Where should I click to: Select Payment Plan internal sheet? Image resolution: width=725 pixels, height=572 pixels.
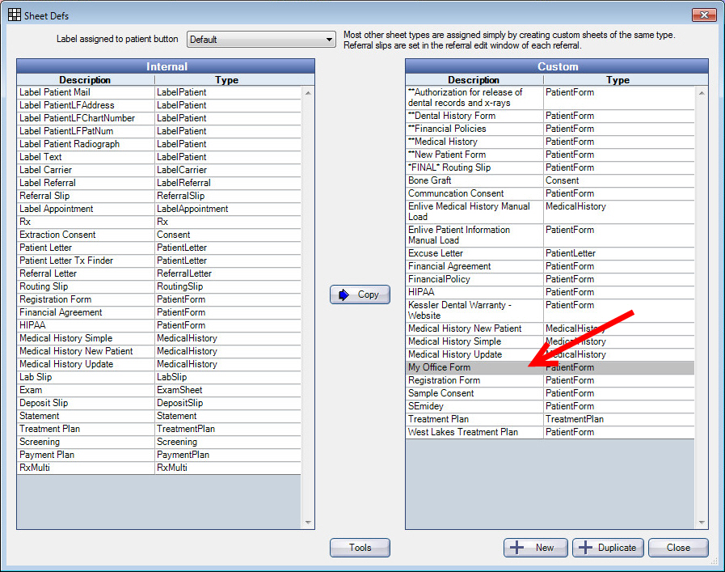pos(158,455)
